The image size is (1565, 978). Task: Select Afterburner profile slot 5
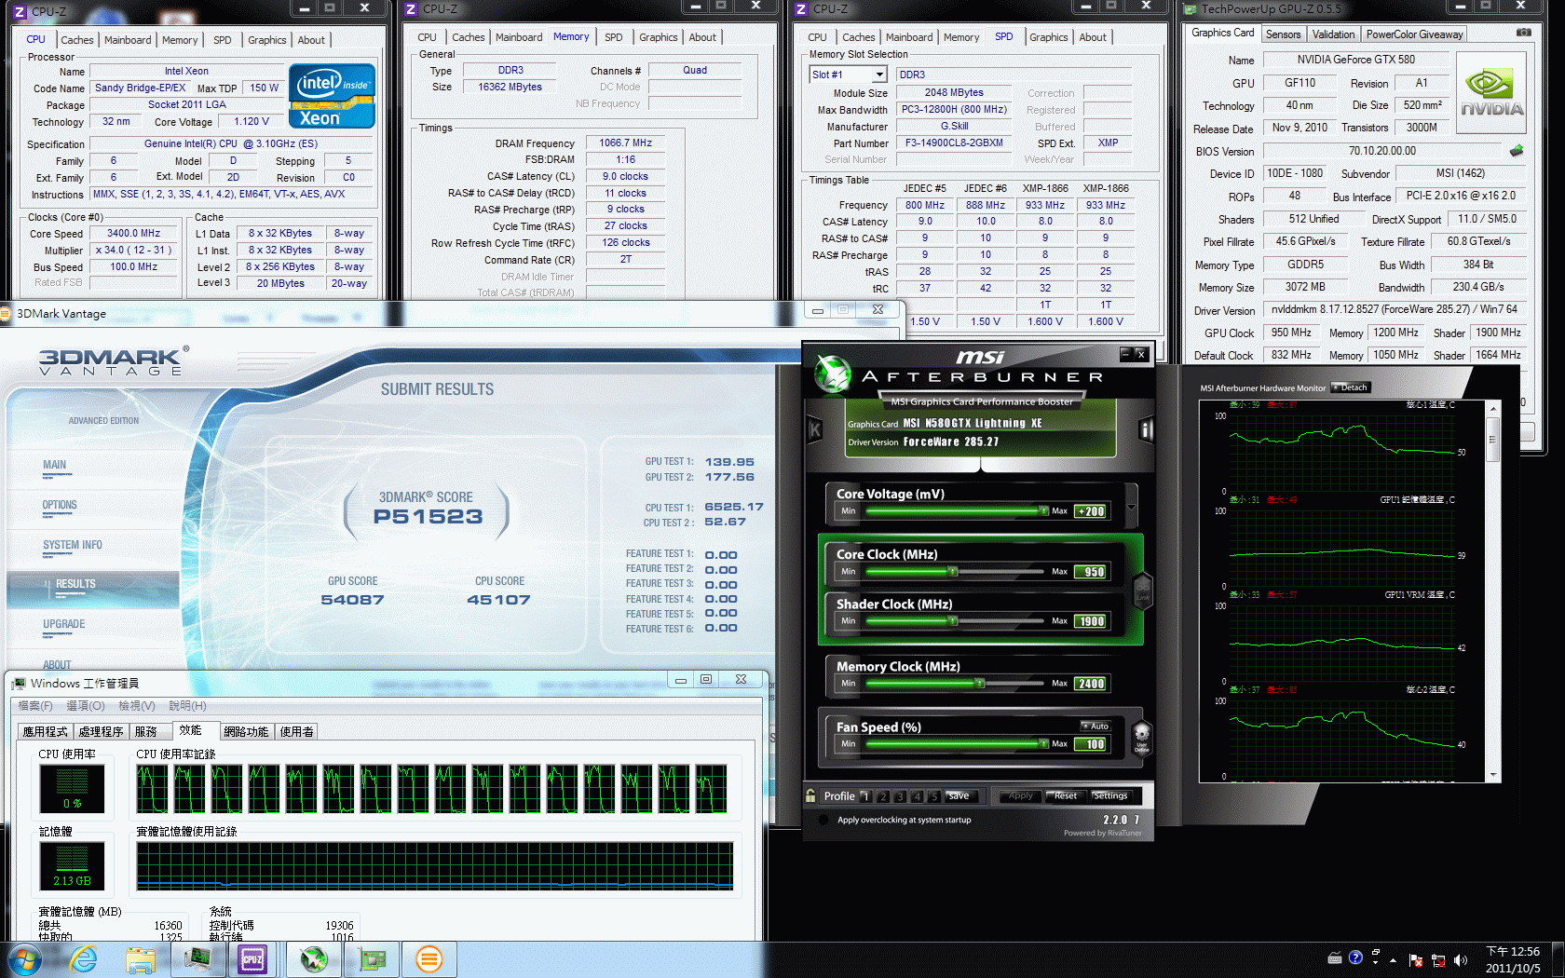click(x=933, y=796)
